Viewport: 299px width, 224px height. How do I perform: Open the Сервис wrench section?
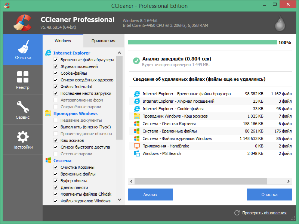click(23, 109)
